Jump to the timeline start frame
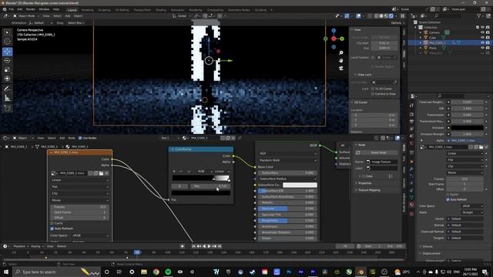The width and height of the screenshot is (493, 277). [193, 246]
